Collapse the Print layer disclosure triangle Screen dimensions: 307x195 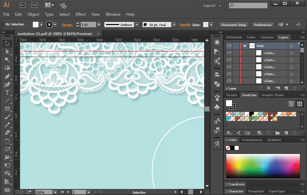pyautogui.click(x=245, y=46)
